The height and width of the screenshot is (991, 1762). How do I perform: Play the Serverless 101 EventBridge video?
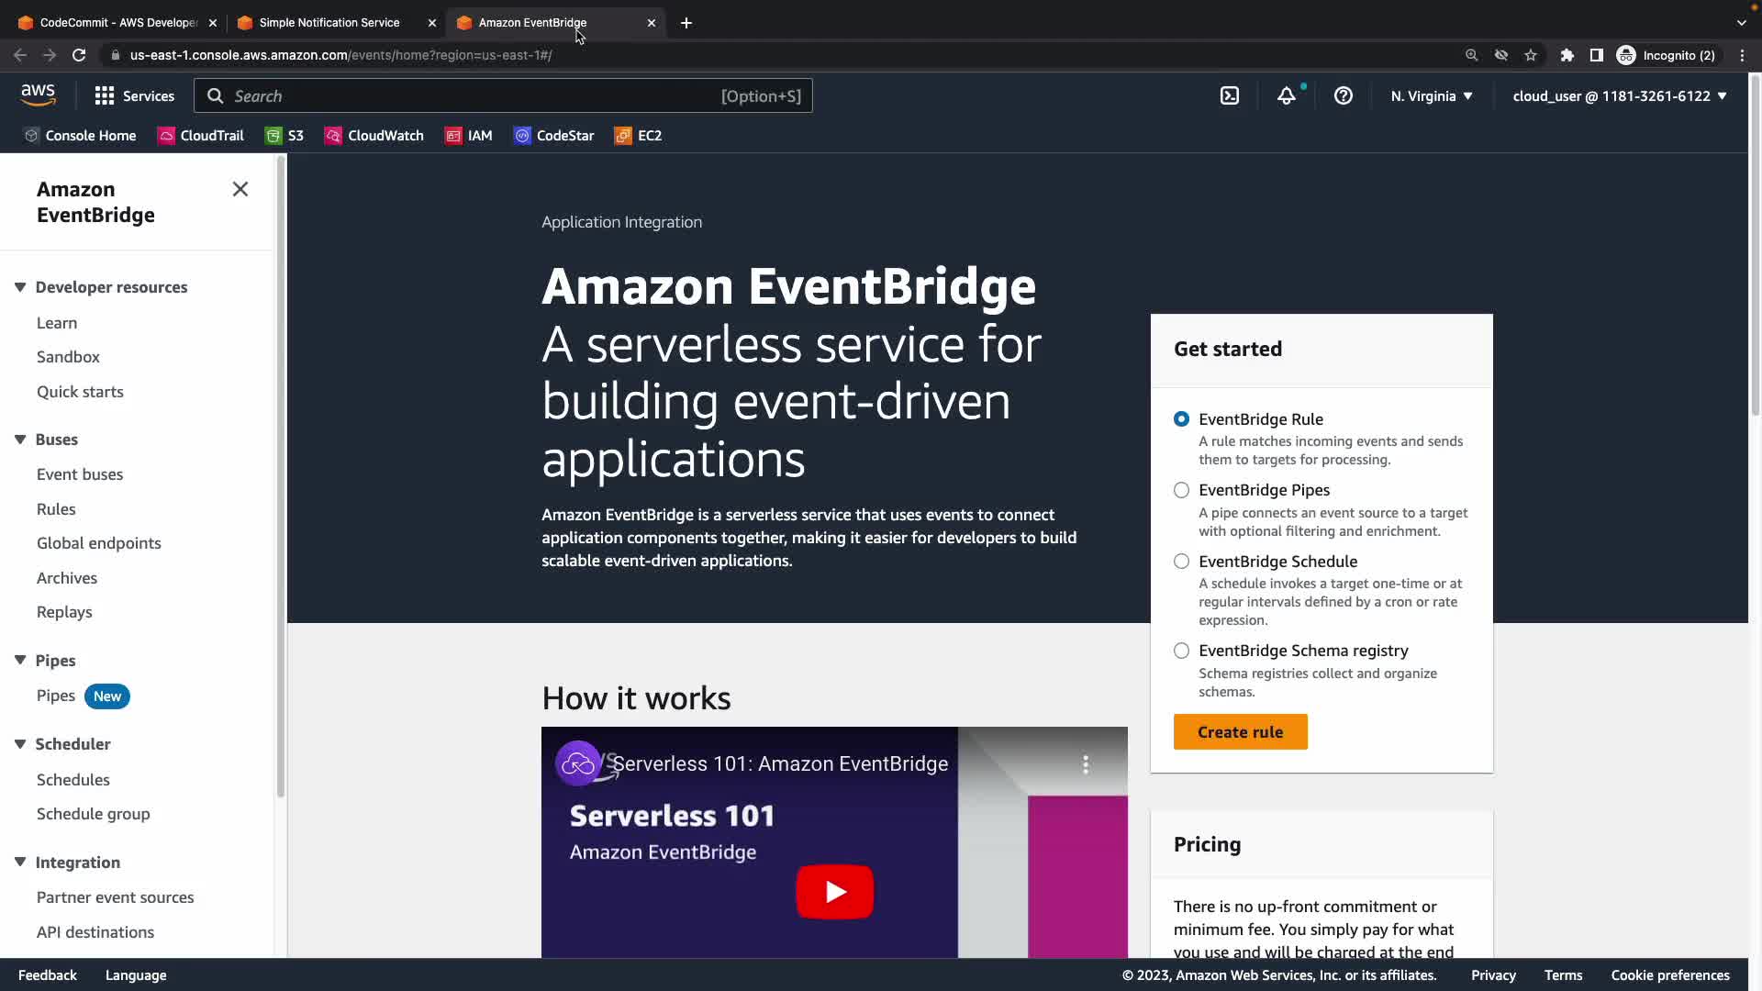pos(834,891)
